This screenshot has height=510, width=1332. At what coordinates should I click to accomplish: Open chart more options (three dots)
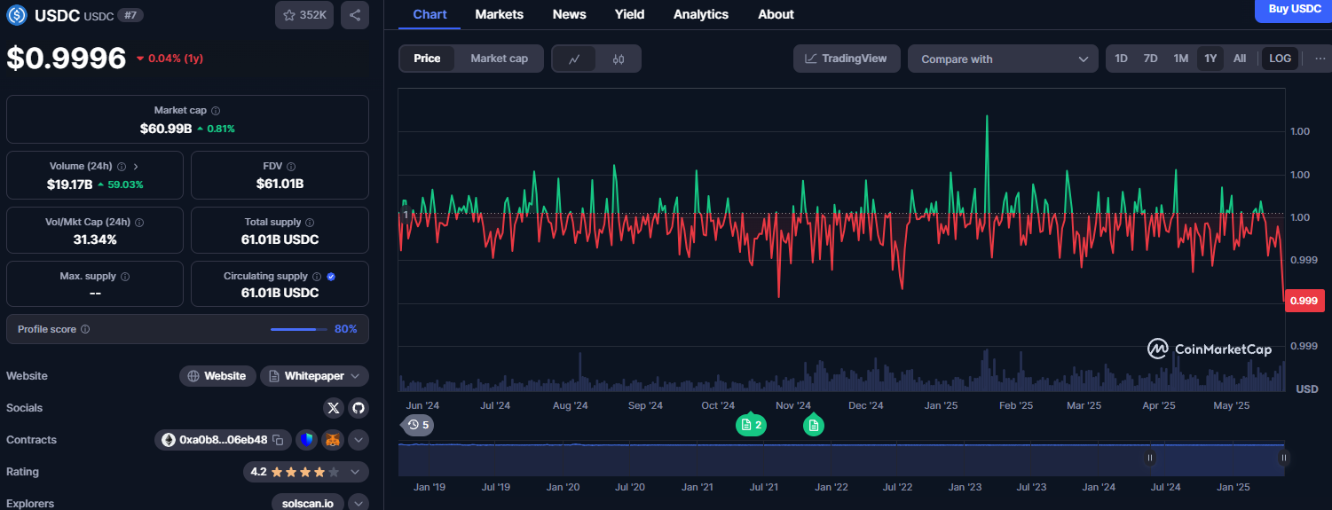point(1320,59)
